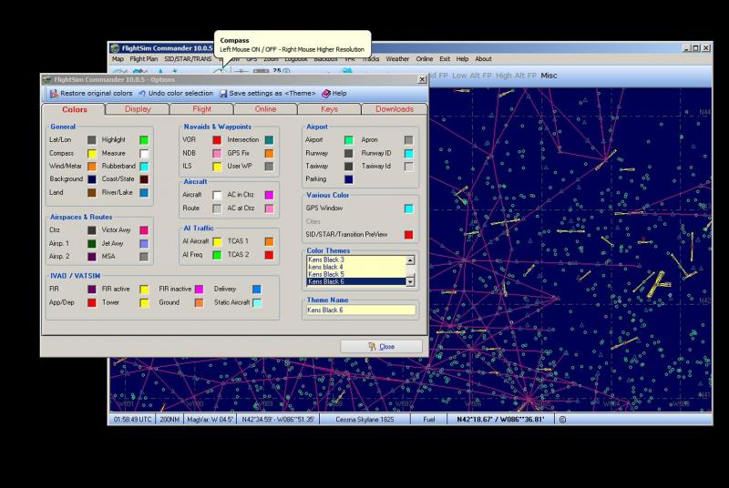Click the Coast/State color swatch
Screen dimensions: 729x488
pyautogui.click(x=144, y=179)
